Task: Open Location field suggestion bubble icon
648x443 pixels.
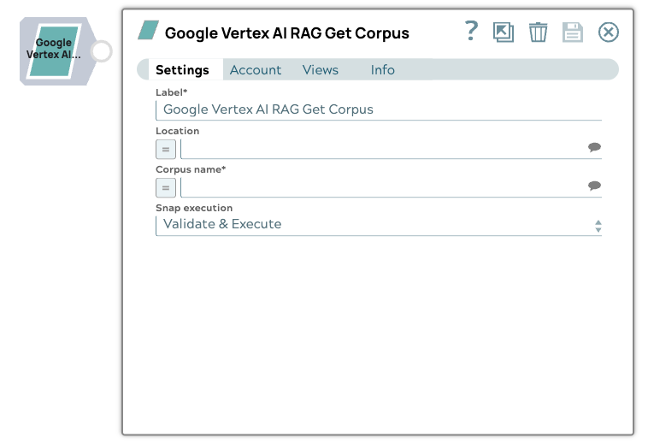Action: pos(594,148)
